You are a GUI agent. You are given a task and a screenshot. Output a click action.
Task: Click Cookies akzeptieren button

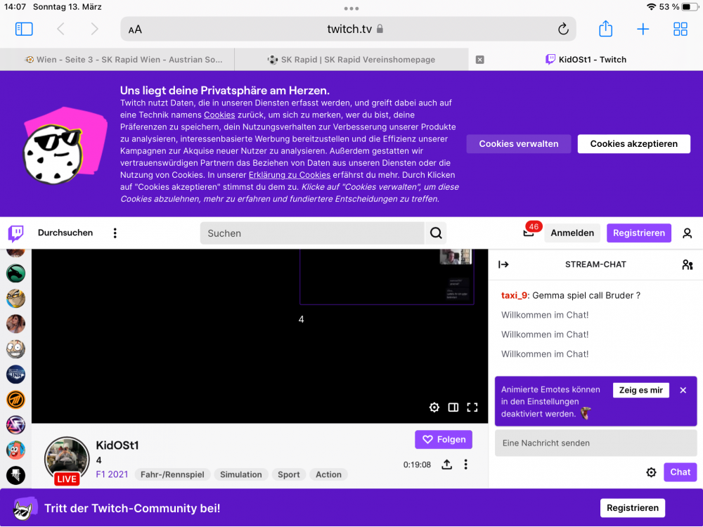pos(633,144)
